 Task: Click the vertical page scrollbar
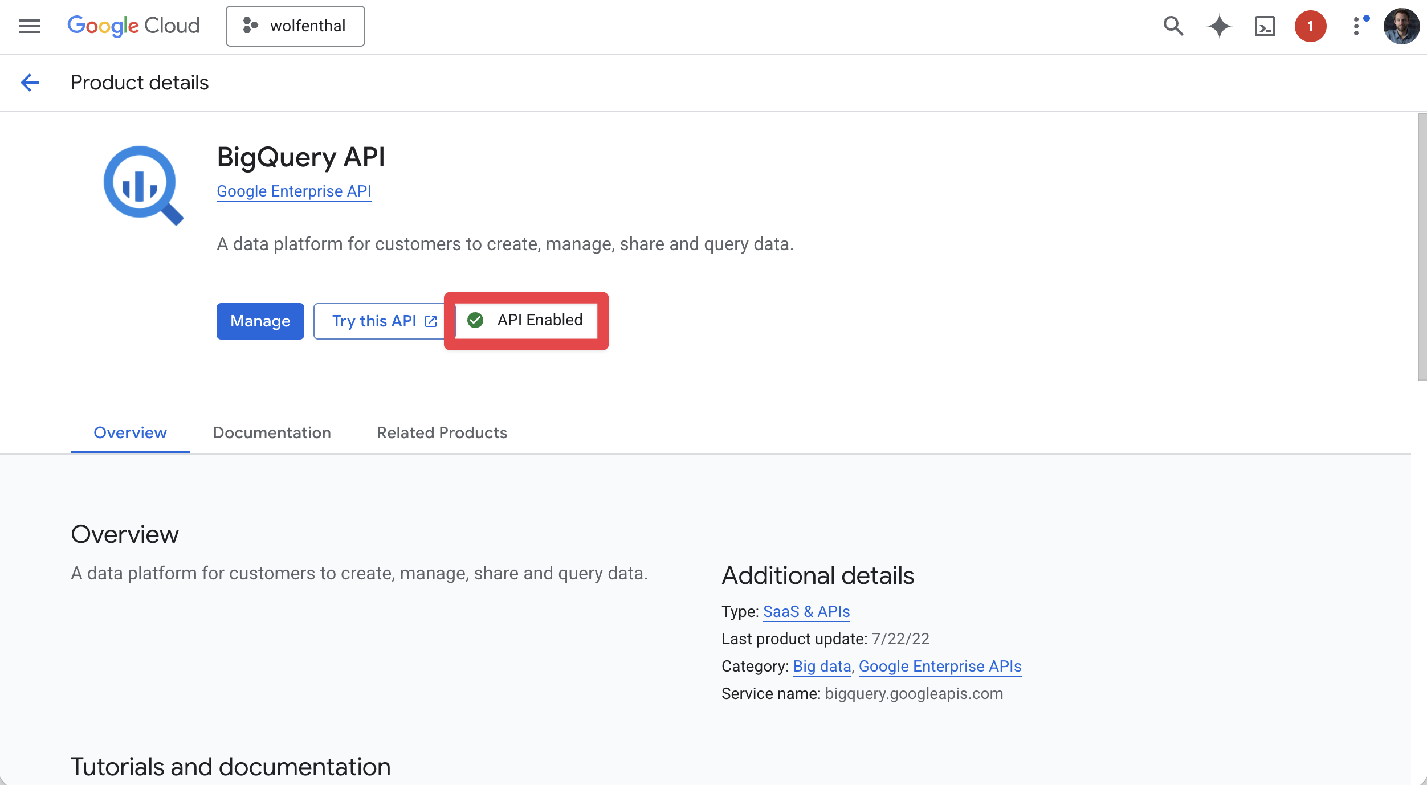(x=1421, y=246)
